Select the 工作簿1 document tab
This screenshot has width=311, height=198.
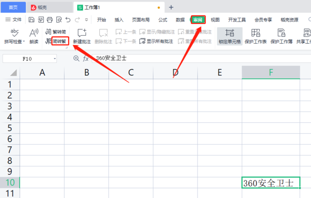point(119,8)
